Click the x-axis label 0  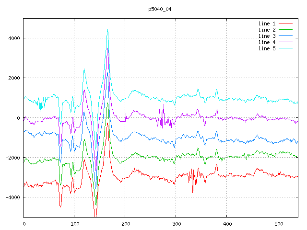point(24,224)
